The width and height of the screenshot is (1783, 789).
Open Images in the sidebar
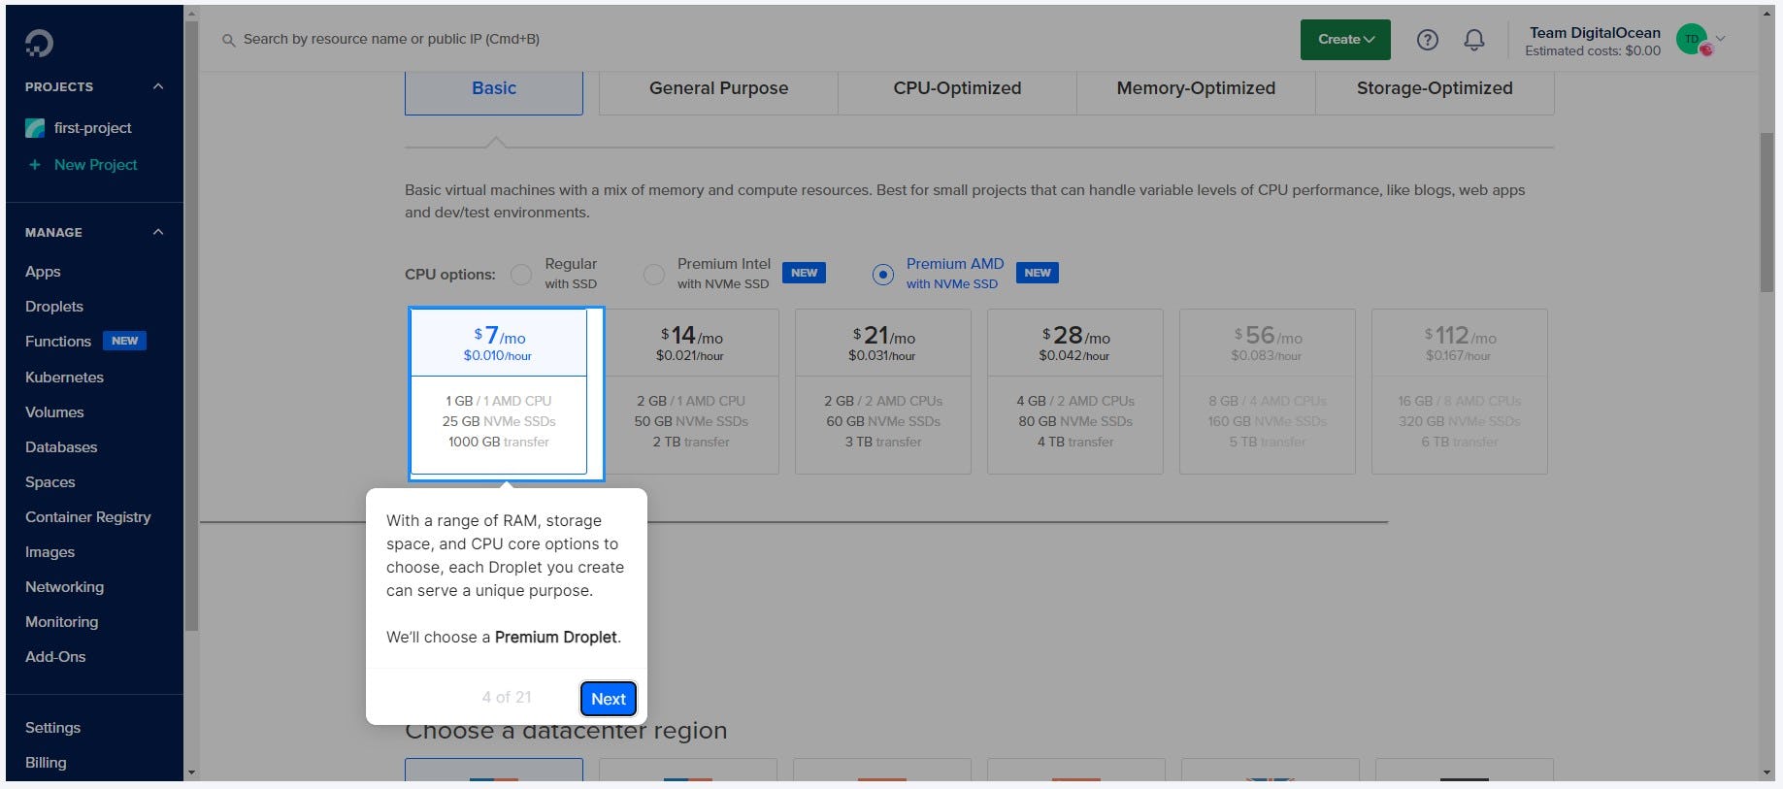tap(50, 552)
